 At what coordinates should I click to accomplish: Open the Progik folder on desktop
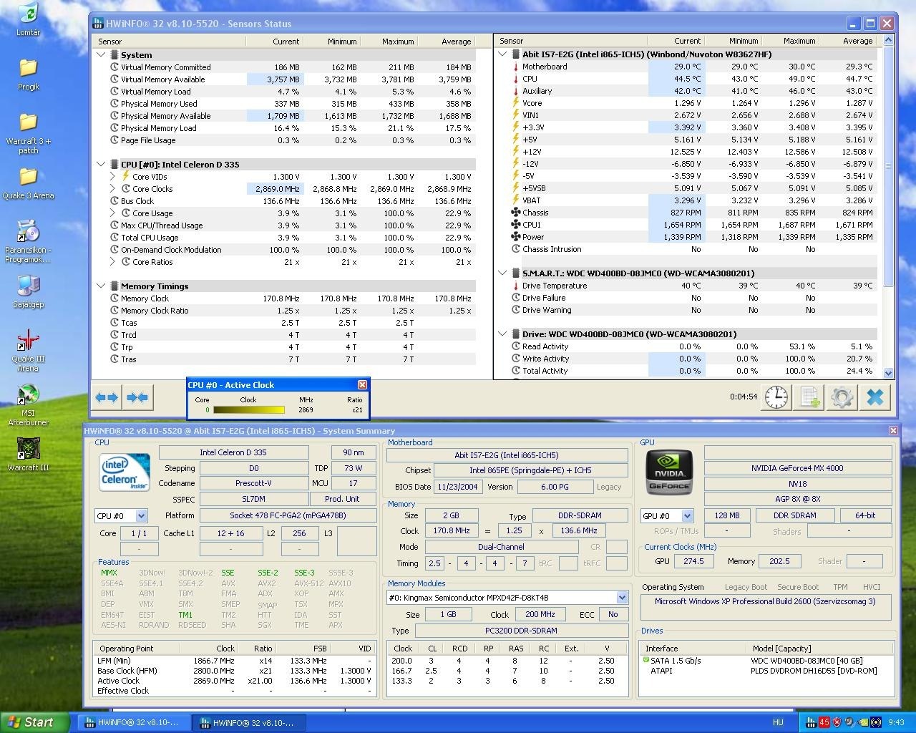28,74
